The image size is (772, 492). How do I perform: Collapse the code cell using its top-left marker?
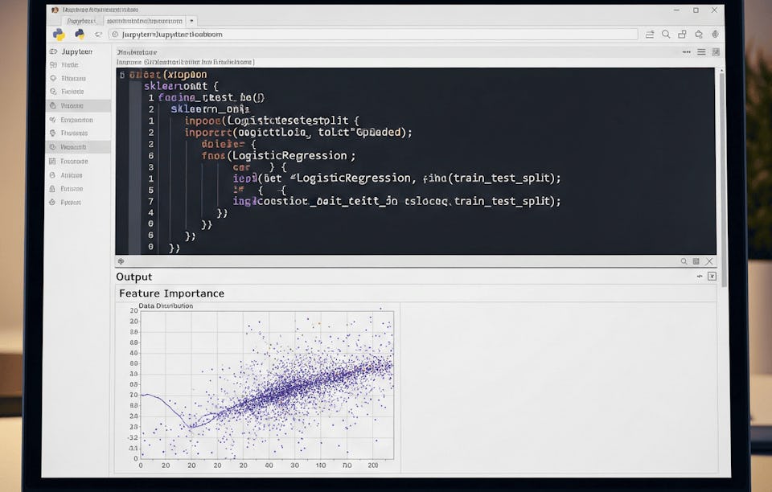[x=122, y=76]
